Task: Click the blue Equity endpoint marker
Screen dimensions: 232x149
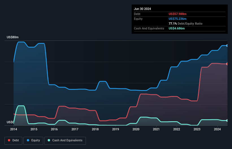Action: 227,46
